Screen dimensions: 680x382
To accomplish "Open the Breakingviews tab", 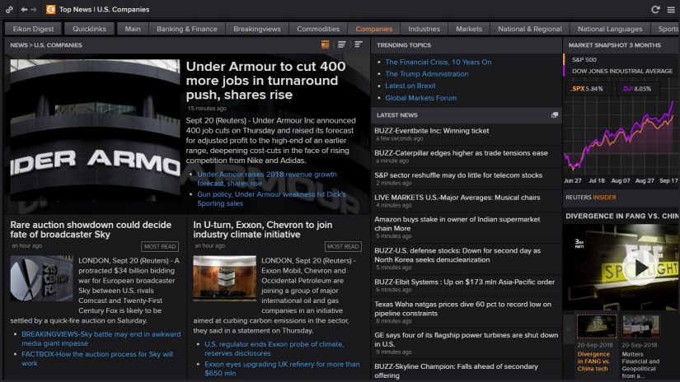I will [x=257, y=29].
